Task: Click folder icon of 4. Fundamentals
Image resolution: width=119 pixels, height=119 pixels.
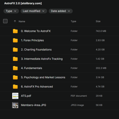Action: (15, 68)
